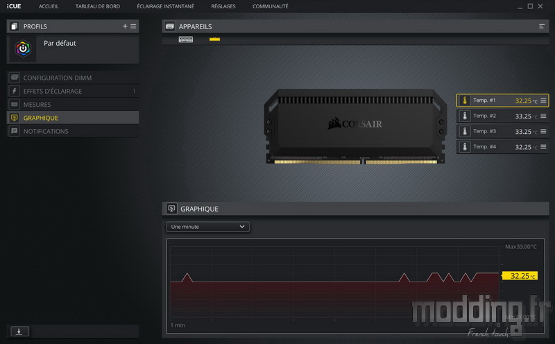Click Temp. #3 thermometer icon
The width and height of the screenshot is (555, 344).
(465, 131)
